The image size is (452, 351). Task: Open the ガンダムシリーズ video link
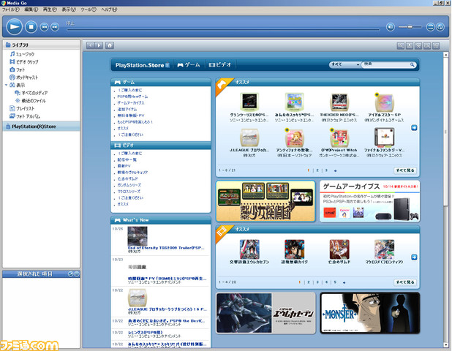(129, 185)
